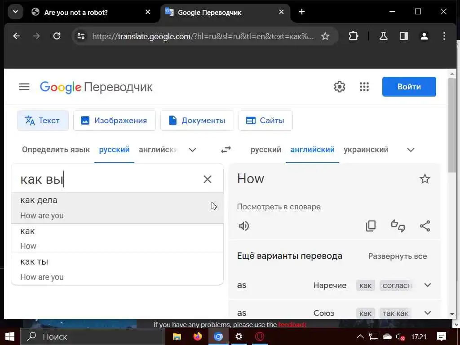The image size is (460, 345).
Task: Open Google Translate settings gear
Action: pos(340,87)
